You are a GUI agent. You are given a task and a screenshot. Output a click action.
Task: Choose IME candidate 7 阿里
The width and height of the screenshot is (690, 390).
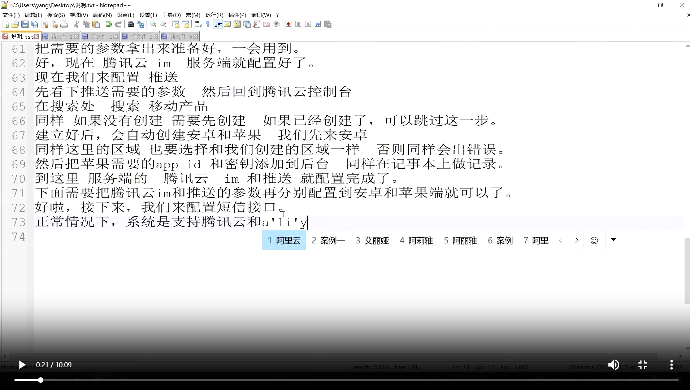coord(536,240)
